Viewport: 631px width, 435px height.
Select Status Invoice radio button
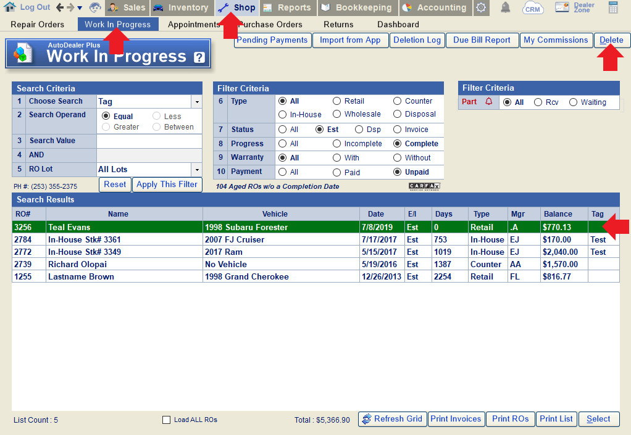[x=397, y=130]
